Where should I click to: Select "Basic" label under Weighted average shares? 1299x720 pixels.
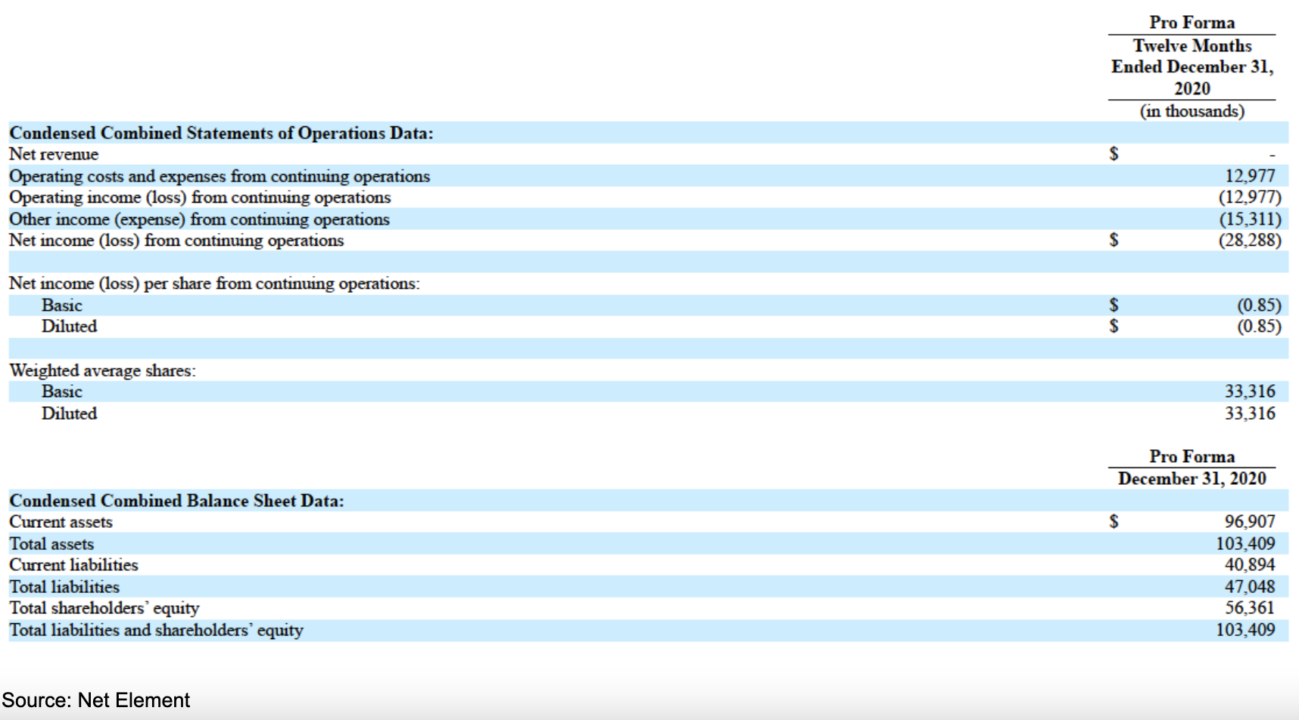(x=62, y=392)
